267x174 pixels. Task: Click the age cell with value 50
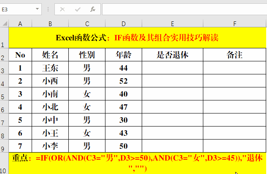(x=124, y=146)
